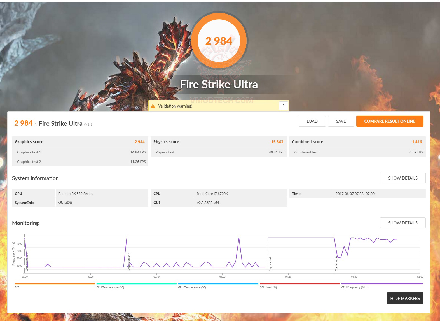Click COMPARE RESULT ONLINE button

pos(390,121)
